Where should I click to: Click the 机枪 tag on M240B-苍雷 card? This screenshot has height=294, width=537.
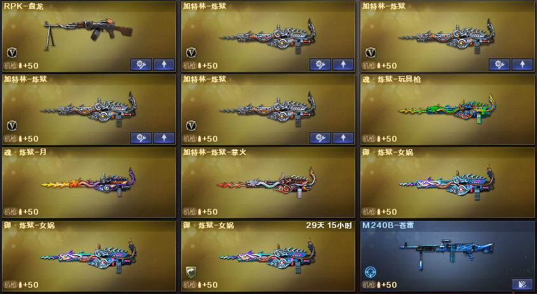click(369, 284)
